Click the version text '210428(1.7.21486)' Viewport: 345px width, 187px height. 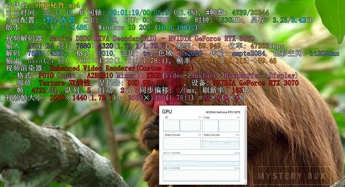[59, 27]
